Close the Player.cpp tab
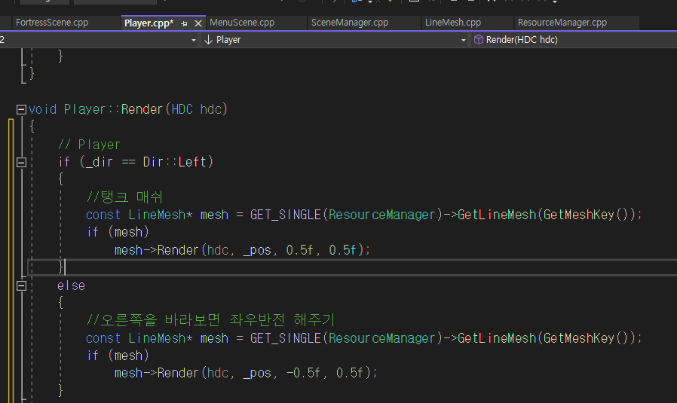 pyautogui.click(x=198, y=23)
